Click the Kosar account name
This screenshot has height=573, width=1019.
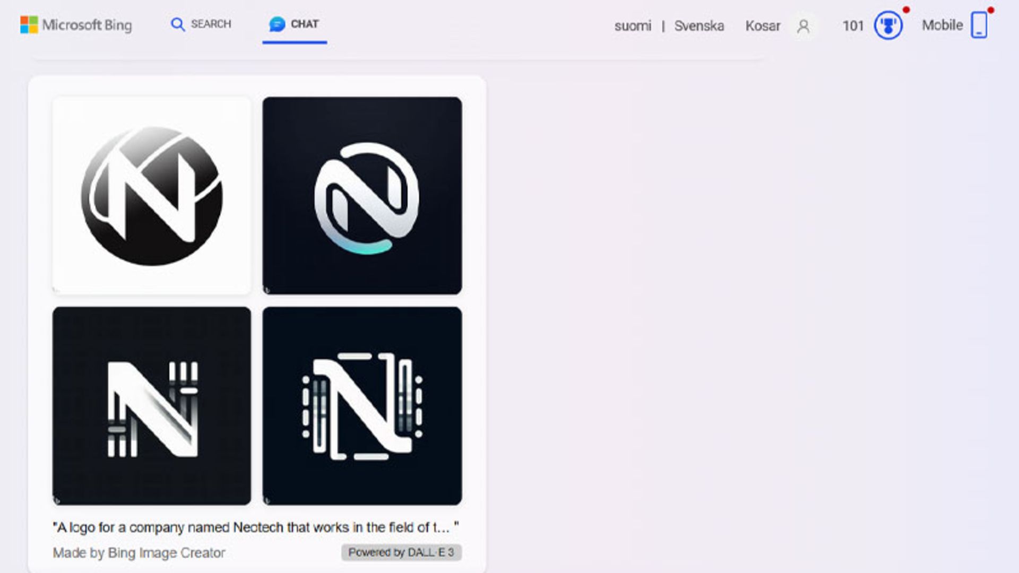click(763, 26)
